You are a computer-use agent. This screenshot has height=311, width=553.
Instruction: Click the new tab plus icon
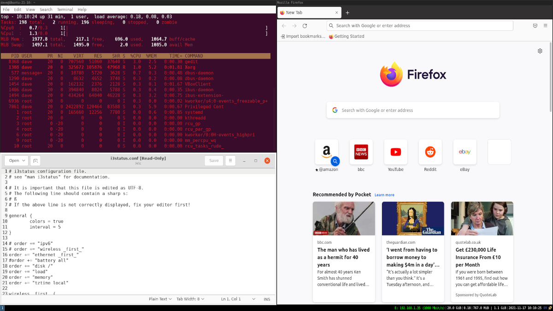tap(347, 12)
